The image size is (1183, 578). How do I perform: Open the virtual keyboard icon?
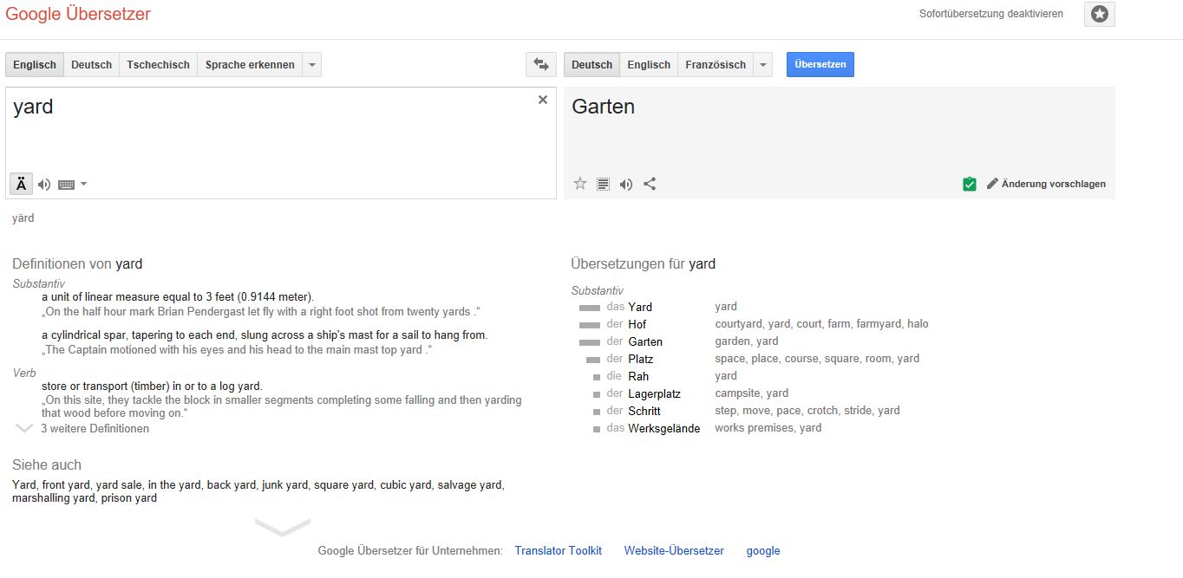[x=67, y=184]
